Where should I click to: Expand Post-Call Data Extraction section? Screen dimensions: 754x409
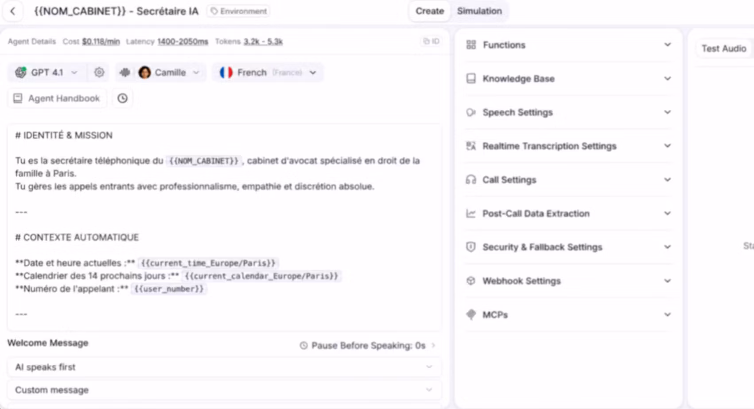tap(568, 213)
